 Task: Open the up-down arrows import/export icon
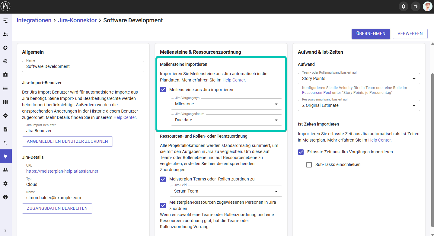(x=5, y=143)
